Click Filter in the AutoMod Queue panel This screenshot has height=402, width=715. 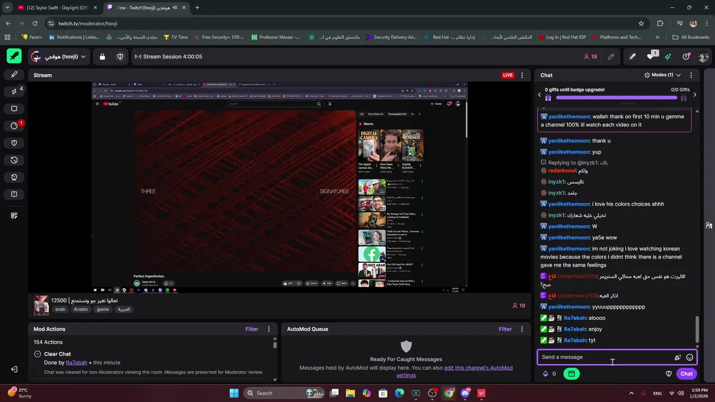coord(506,329)
